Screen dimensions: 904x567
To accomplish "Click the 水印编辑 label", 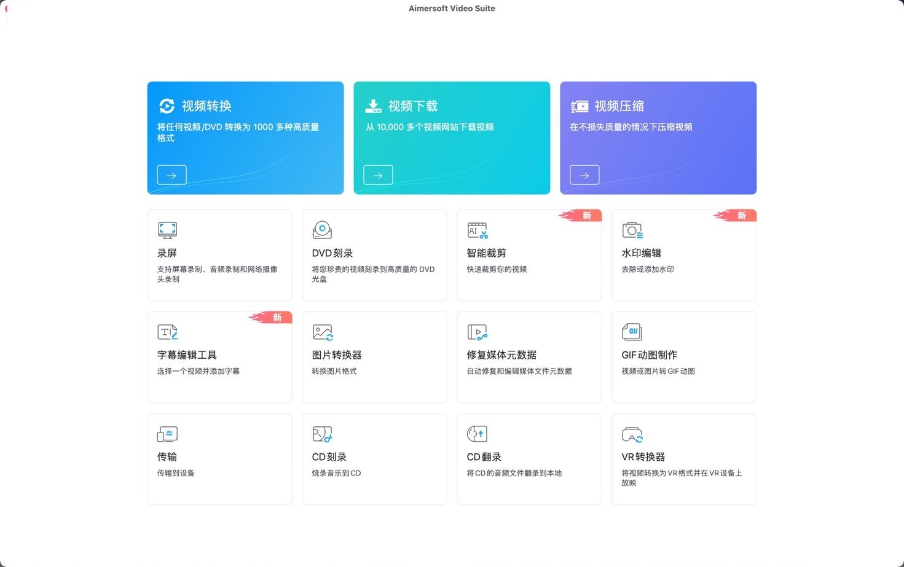I will [x=642, y=253].
